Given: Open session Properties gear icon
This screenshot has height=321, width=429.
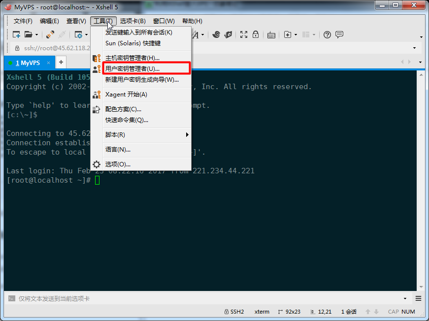Looking at the screenshot, I should pos(78,35).
